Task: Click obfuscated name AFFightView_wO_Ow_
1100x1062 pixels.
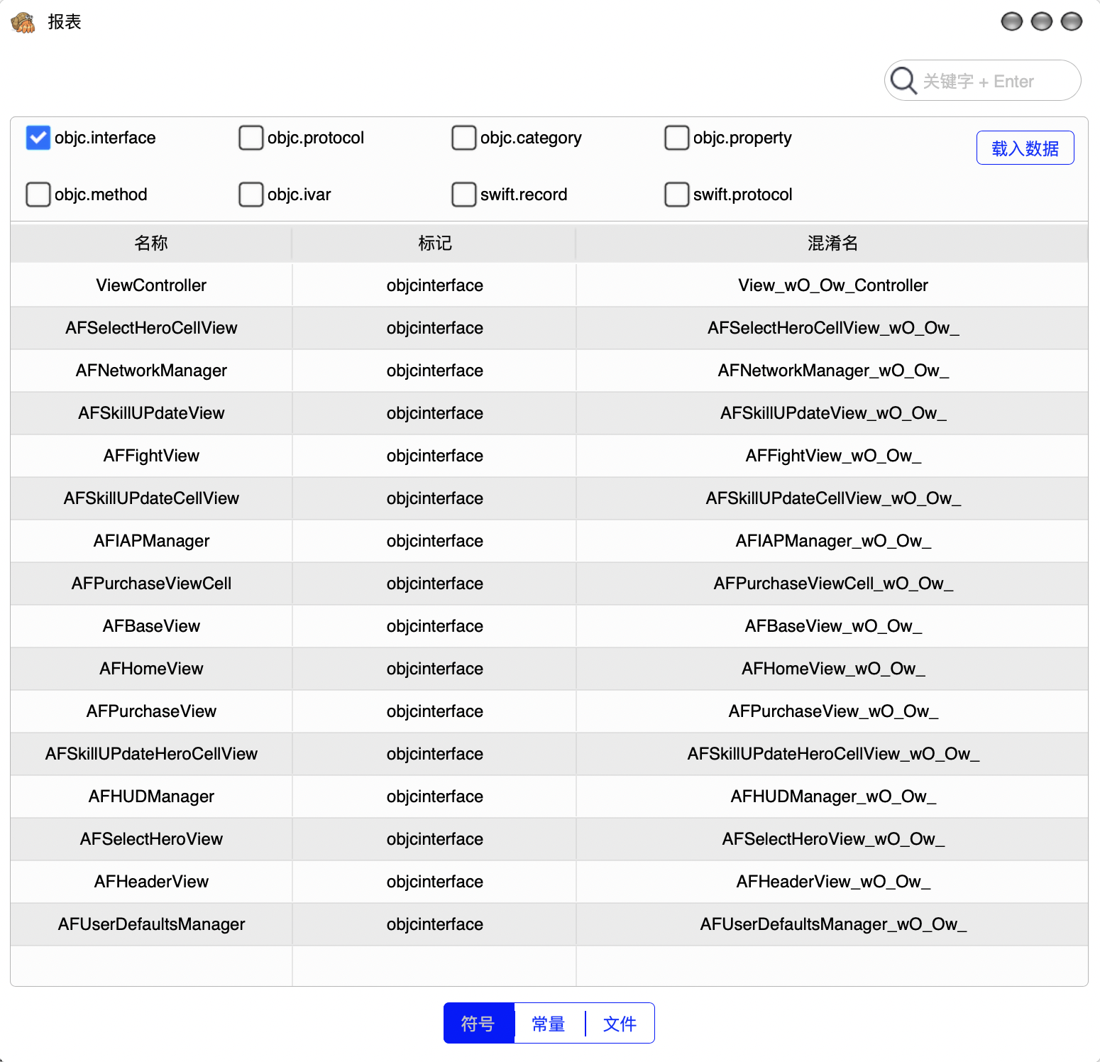Action: 833,456
